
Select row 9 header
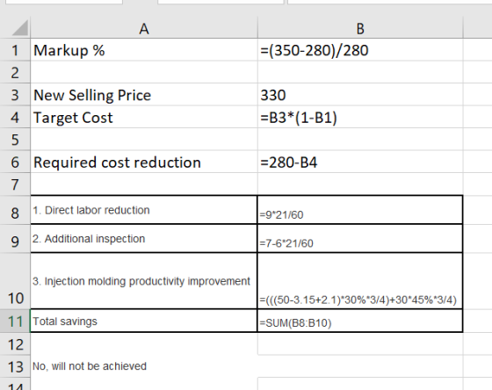[x=15, y=238]
